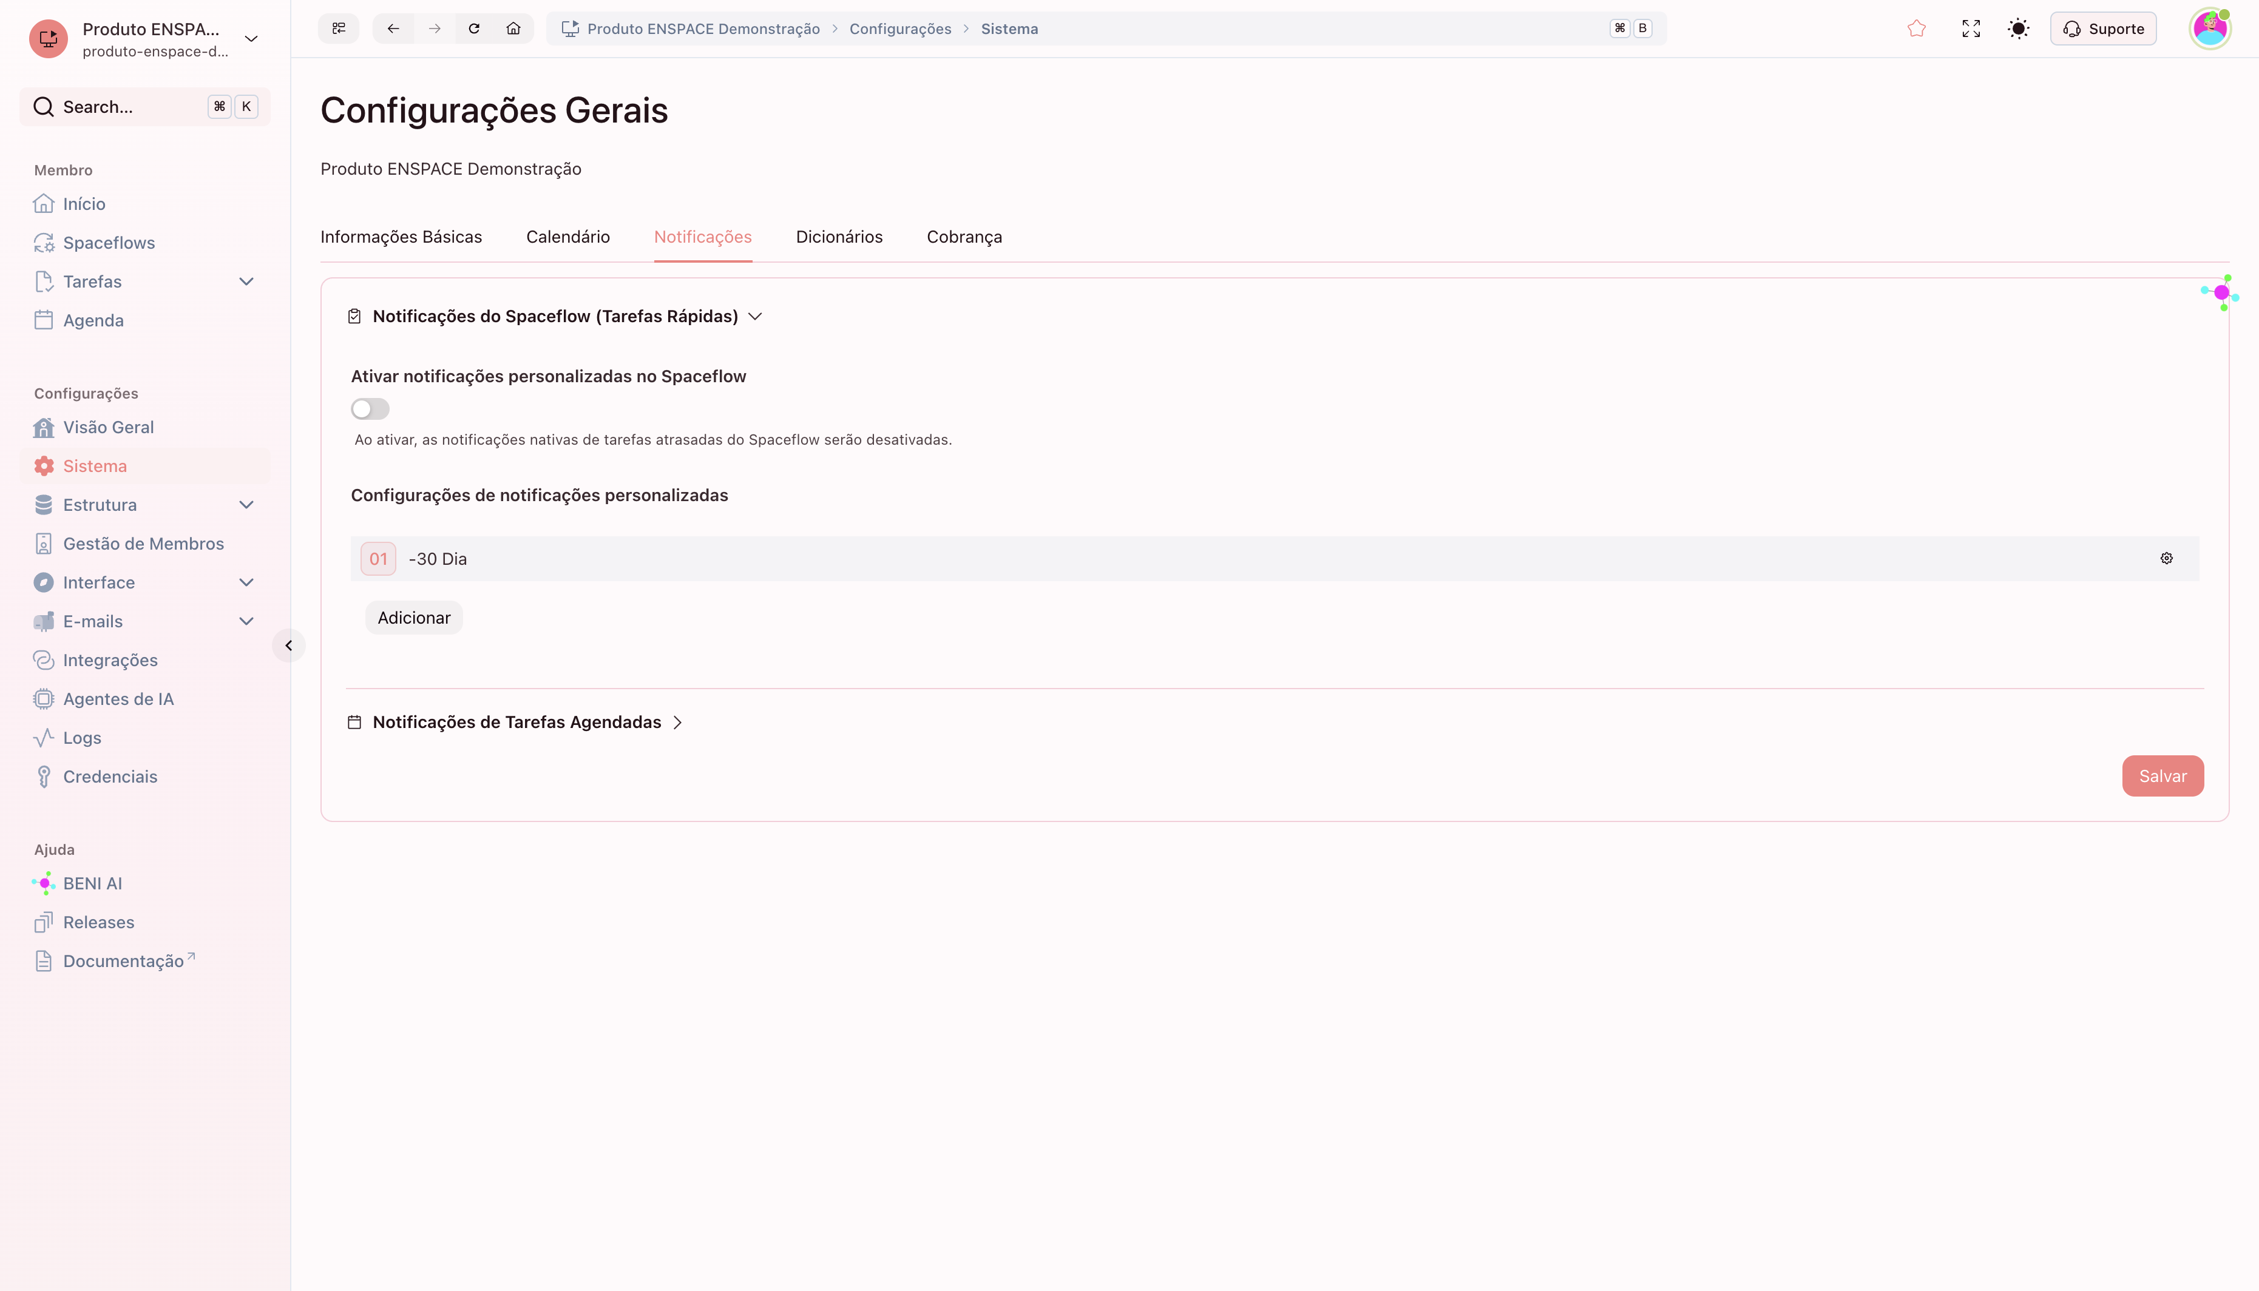
Task: Switch theme with the sun icon
Action: pyautogui.click(x=2019, y=29)
